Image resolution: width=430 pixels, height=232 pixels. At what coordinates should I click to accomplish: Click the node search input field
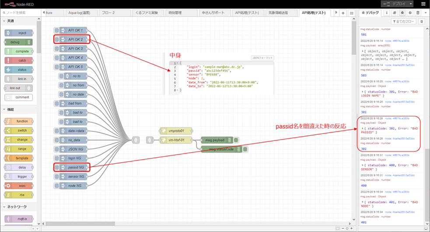20,13
